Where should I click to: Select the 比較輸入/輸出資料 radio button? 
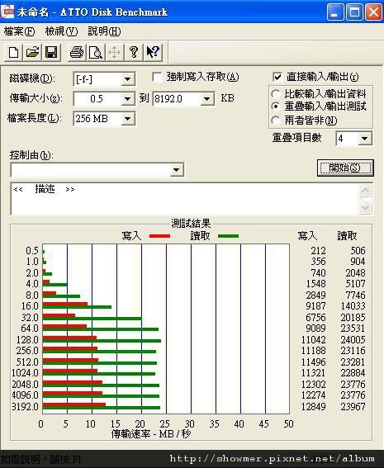275,94
